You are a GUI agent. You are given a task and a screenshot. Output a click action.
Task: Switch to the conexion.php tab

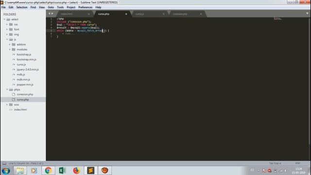click(x=180, y=14)
